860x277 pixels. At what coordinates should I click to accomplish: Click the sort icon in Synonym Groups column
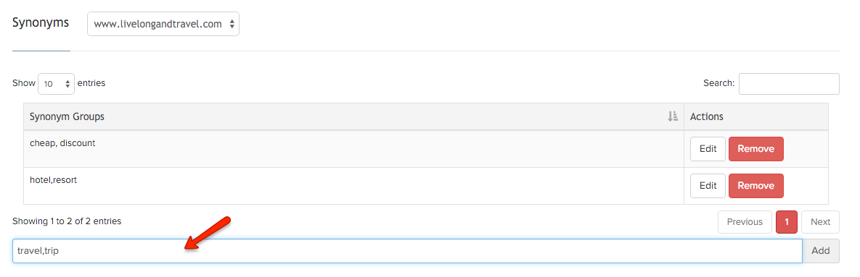pos(673,116)
